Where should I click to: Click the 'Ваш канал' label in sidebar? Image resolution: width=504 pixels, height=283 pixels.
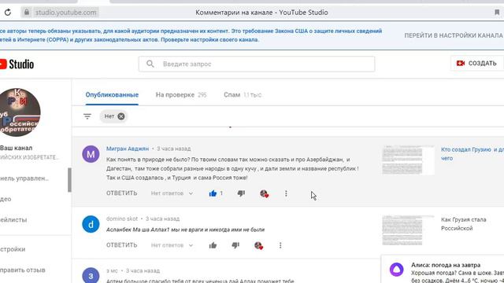(16, 148)
